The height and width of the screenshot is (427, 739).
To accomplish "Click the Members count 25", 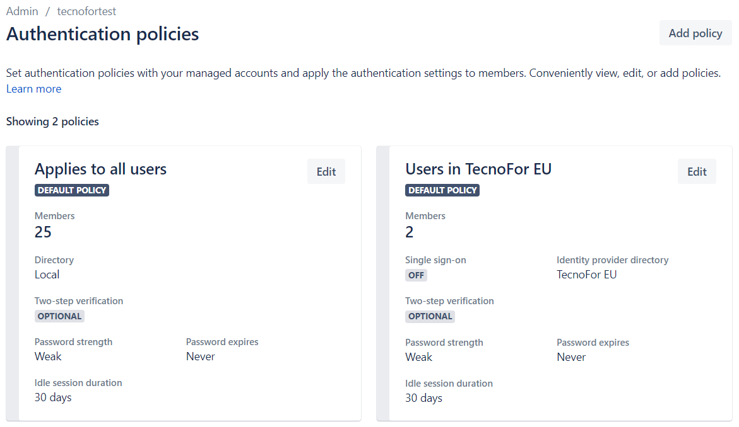I will (x=43, y=232).
